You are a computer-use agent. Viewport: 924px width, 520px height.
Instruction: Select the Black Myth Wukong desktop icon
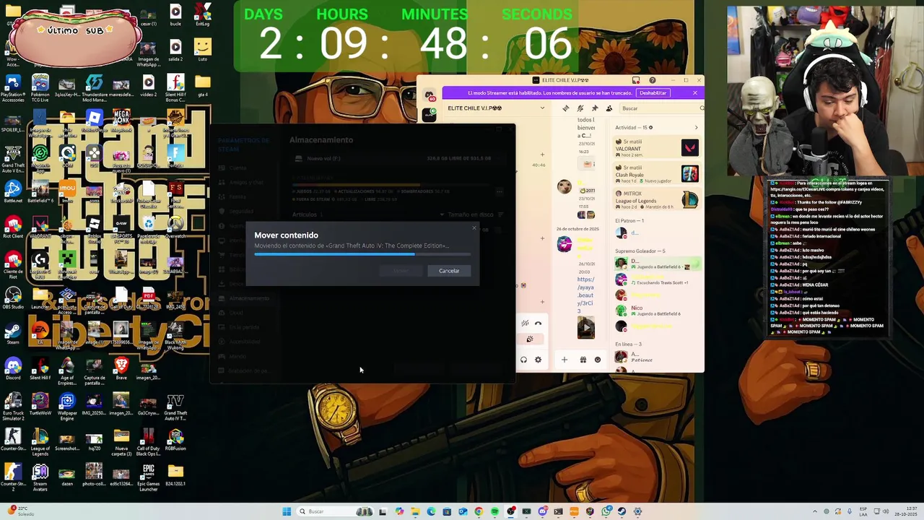[175, 336]
